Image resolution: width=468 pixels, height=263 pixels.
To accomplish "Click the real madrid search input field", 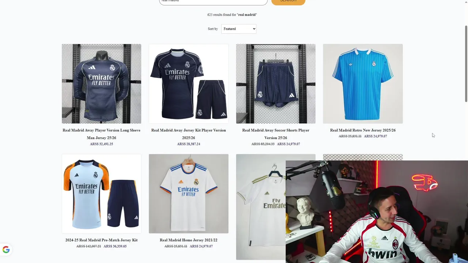I will (213, 1).
